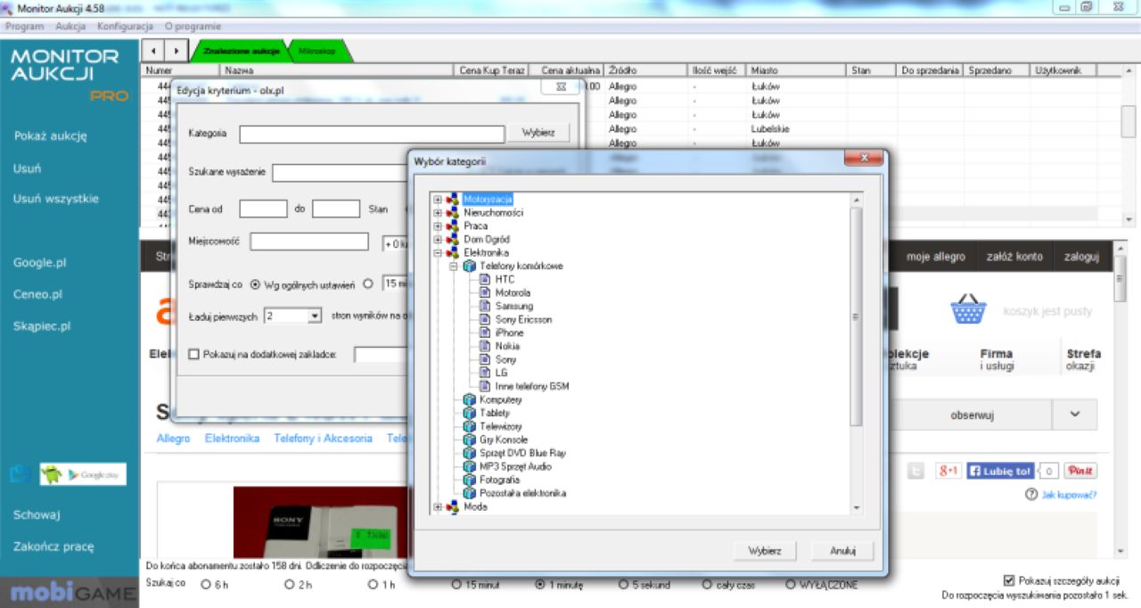1141x608 pixels.
Task: Click the Motorola document icon
Action: tap(485, 293)
